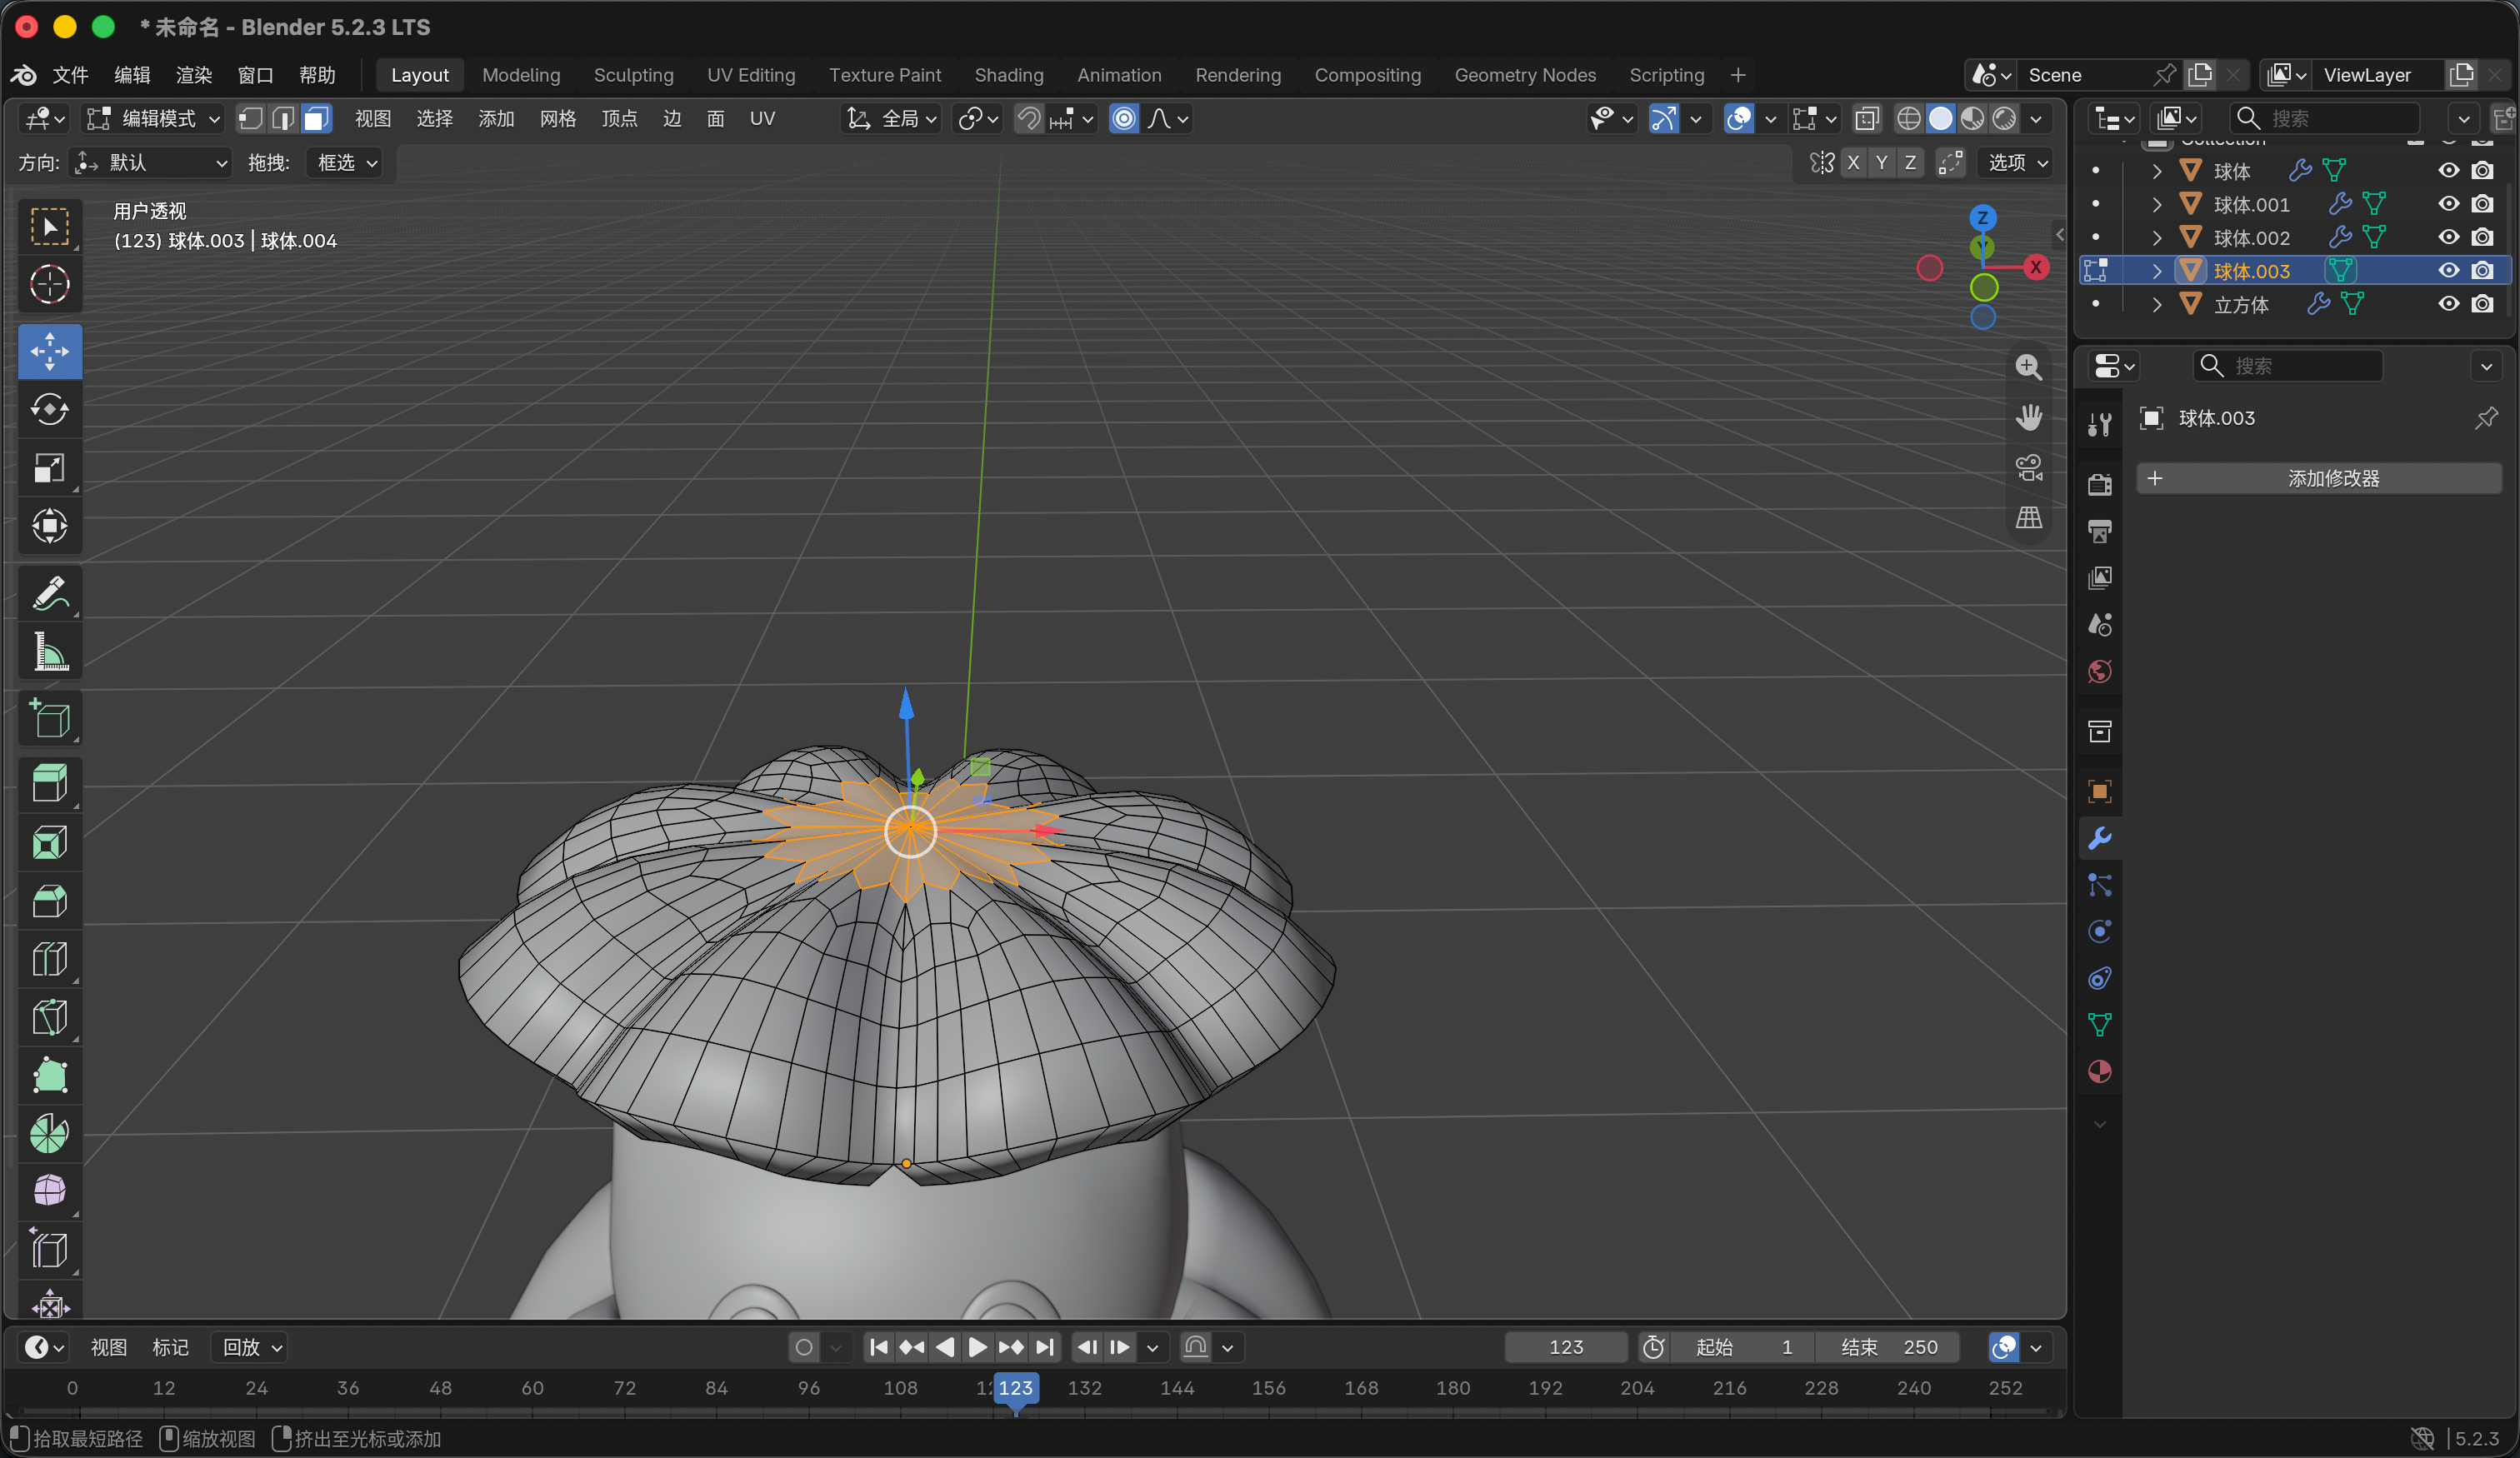2520x1458 pixels.
Task: Click the 添加修改器 button
Action: click(x=2318, y=478)
